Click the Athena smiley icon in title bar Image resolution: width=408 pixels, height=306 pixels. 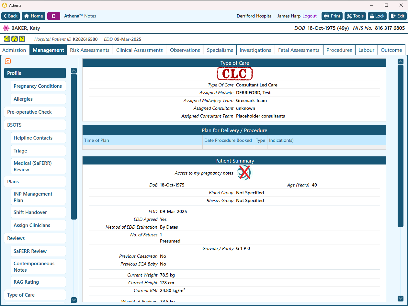coord(4,5)
